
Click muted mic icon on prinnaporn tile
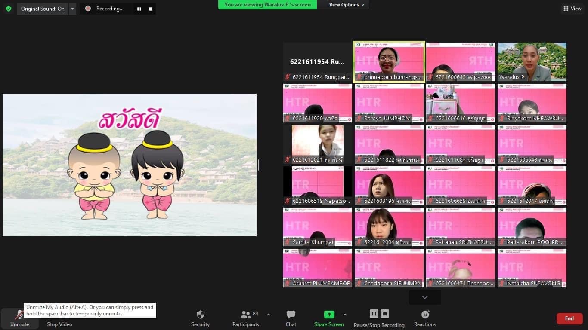(359, 77)
